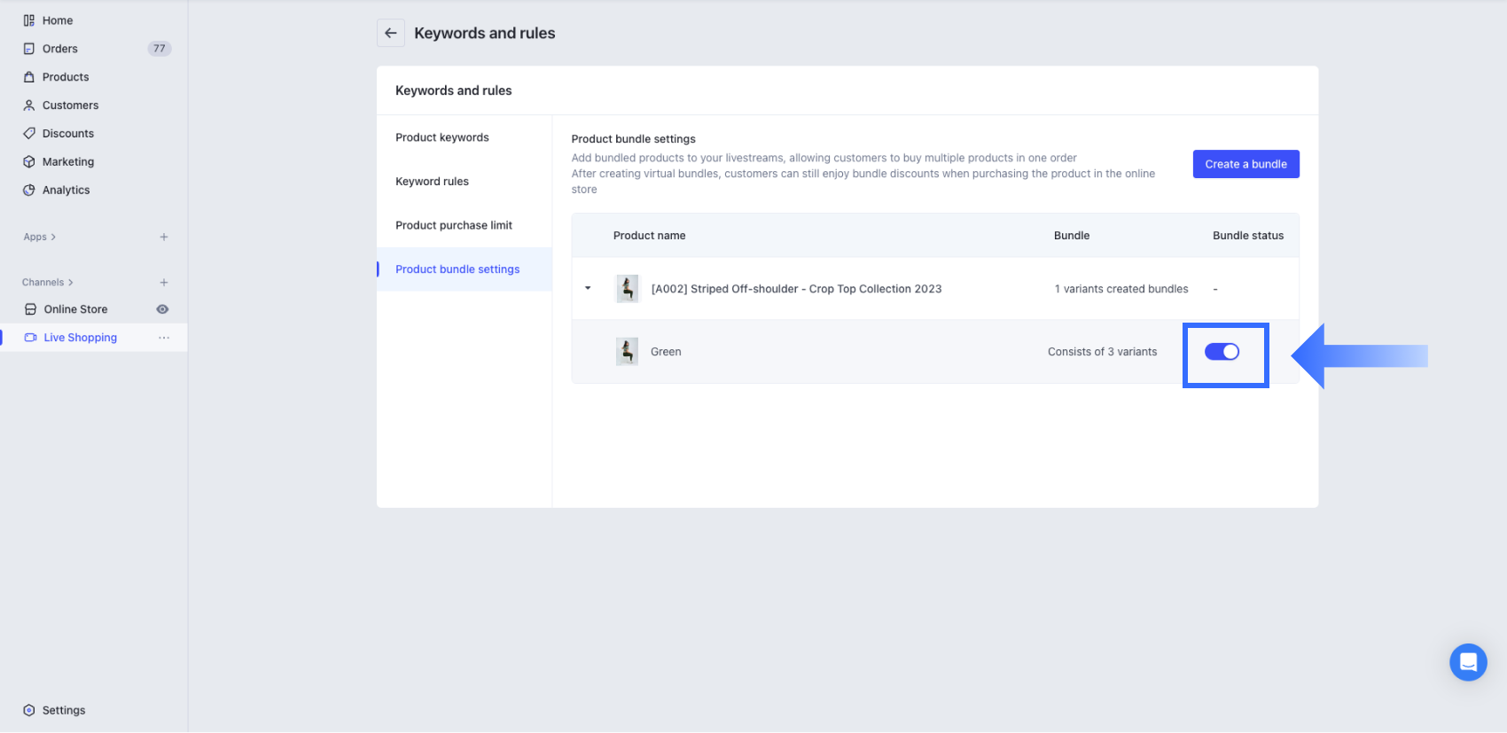Click the Green variant thumbnail
The height and width of the screenshot is (733, 1507).
tap(627, 352)
